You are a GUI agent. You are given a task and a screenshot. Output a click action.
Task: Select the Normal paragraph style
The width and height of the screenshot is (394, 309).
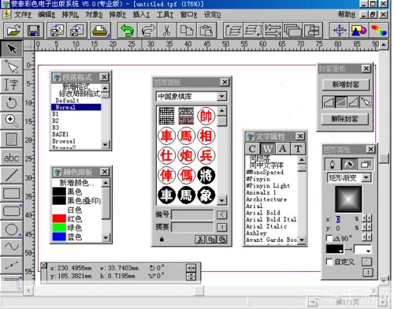(x=76, y=107)
